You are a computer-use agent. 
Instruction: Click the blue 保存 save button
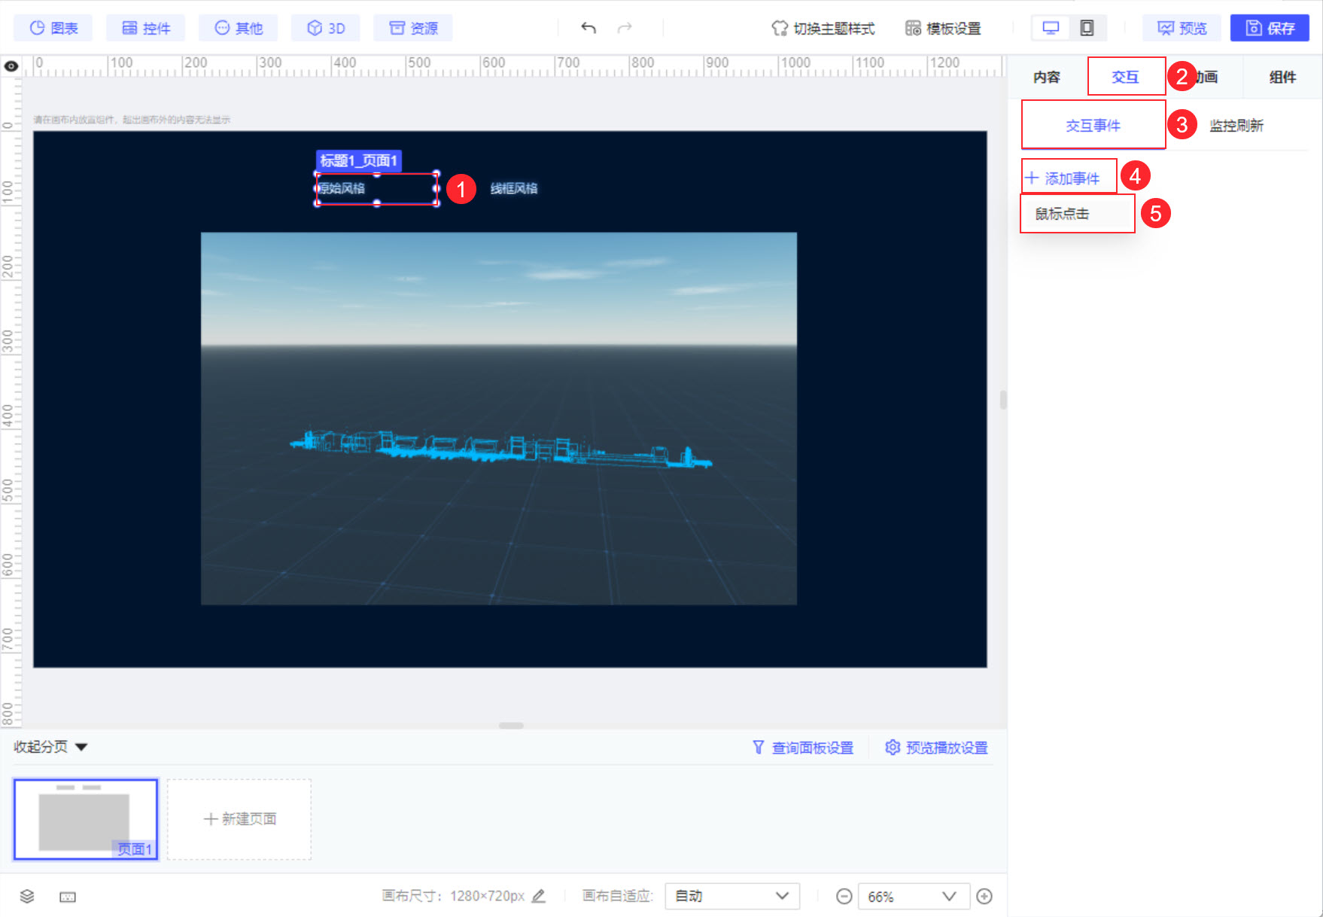click(1270, 28)
